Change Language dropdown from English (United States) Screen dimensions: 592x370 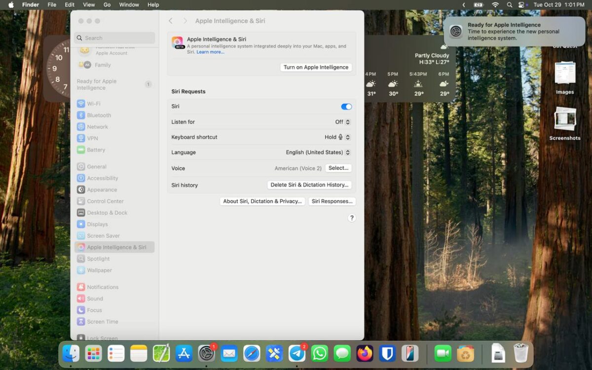click(318, 152)
